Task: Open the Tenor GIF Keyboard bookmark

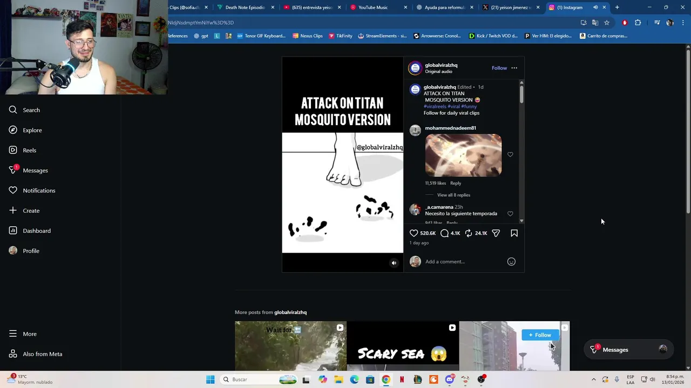Action: tap(261, 36)
